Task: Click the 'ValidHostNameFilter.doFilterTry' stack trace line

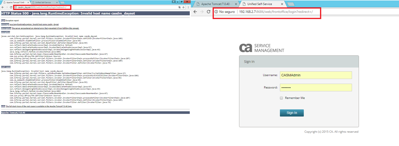Action: [68, 73]
